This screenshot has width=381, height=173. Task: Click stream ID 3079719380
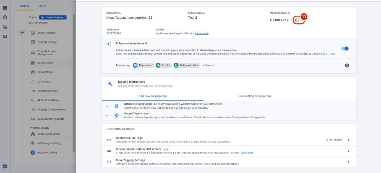pyautogui.click(x=114, y=33)
